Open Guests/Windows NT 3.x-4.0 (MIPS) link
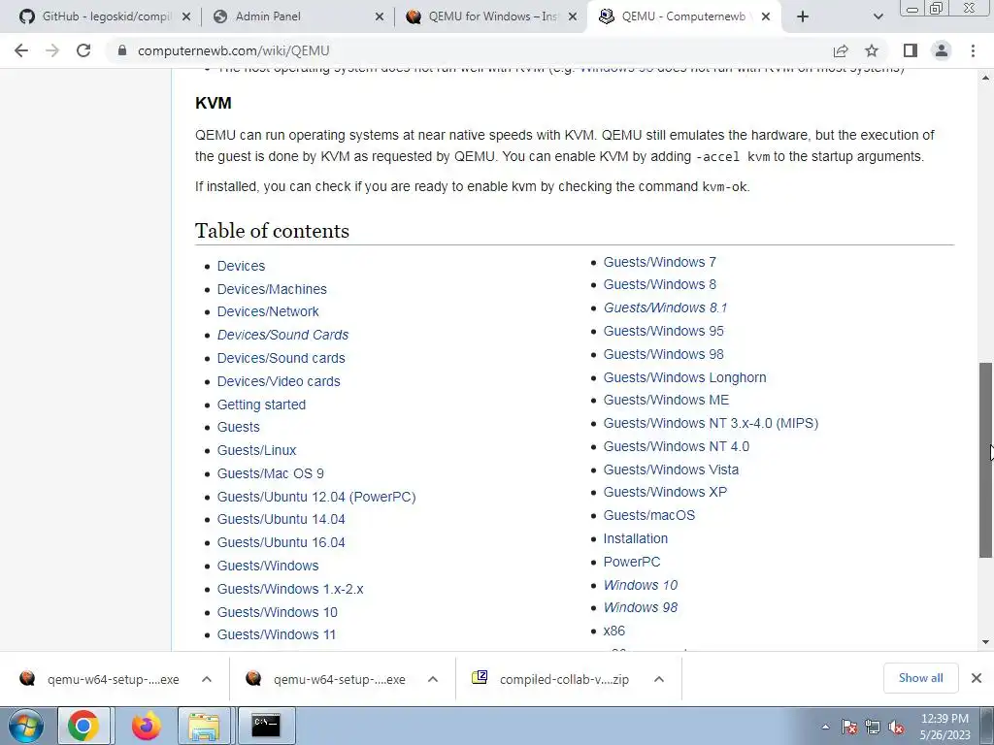This screenshot has width=994, height=745. click(x=711, y=423)
